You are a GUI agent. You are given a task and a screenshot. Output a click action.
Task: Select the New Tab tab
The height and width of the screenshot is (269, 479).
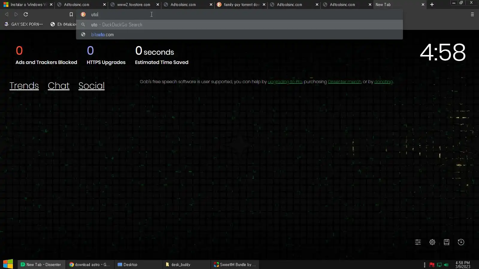400,4
